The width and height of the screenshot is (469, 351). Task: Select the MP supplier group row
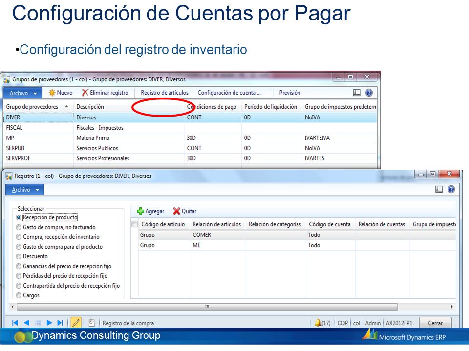(190, 138)
